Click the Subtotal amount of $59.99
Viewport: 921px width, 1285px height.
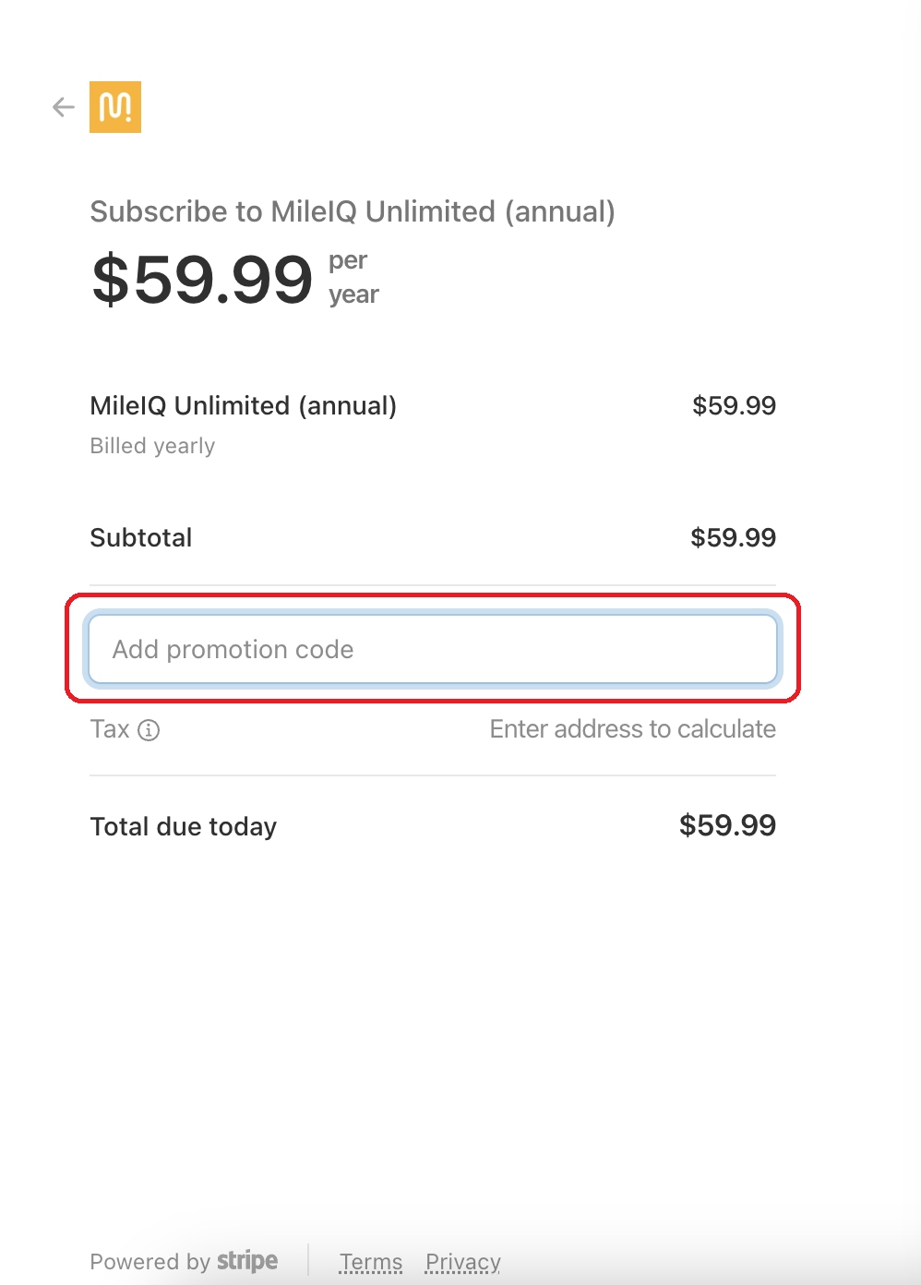(x=733, y=537)
